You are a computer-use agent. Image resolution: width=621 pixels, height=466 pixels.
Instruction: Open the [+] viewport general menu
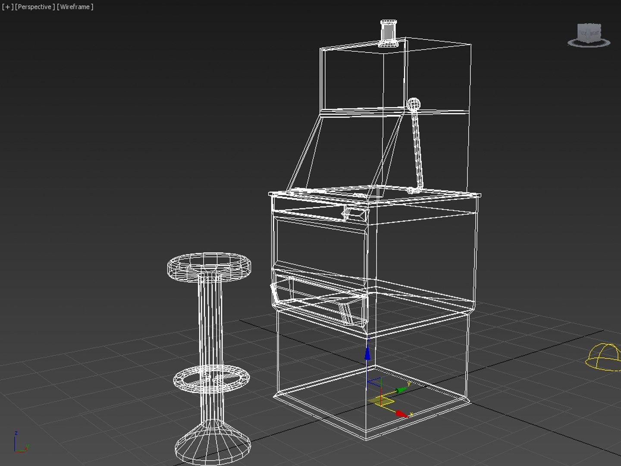pyautogui.click(x=8, y=7)
